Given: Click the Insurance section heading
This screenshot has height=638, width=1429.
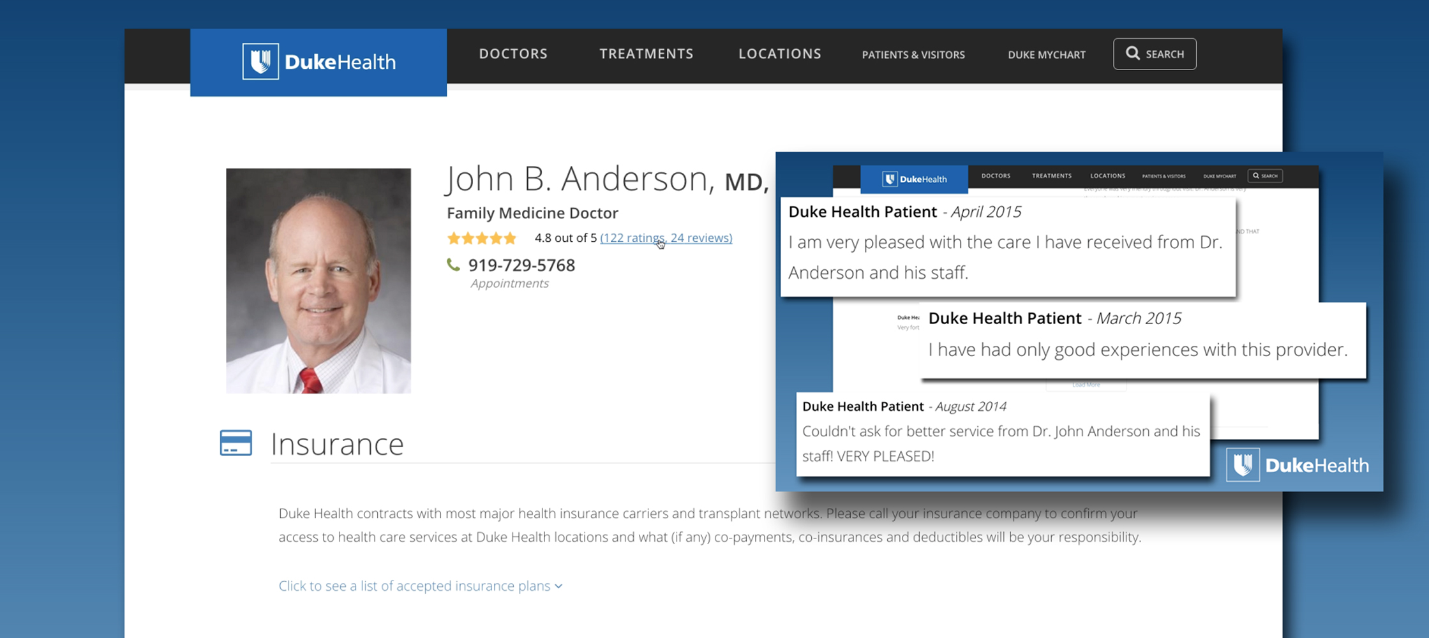Looking at the screenshot, I should (337, 444).
